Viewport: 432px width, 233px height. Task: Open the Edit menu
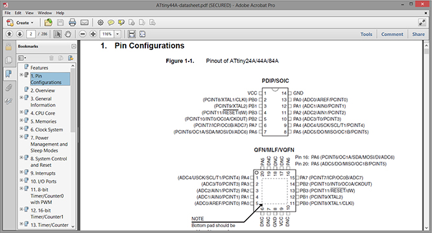pyautogui.click(x=18, y=13)
